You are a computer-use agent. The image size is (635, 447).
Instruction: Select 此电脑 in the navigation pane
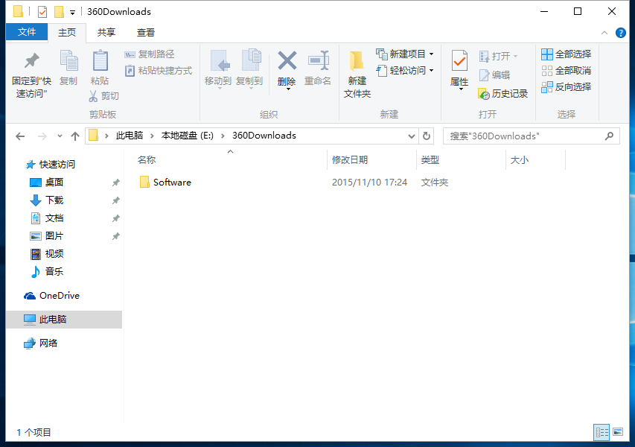64,320
